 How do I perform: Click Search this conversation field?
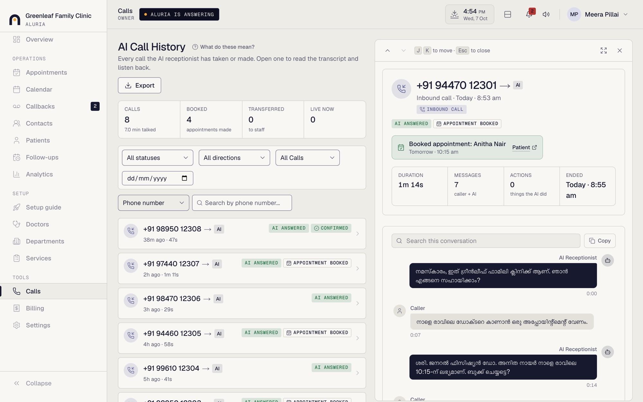(x=486, y=241)
